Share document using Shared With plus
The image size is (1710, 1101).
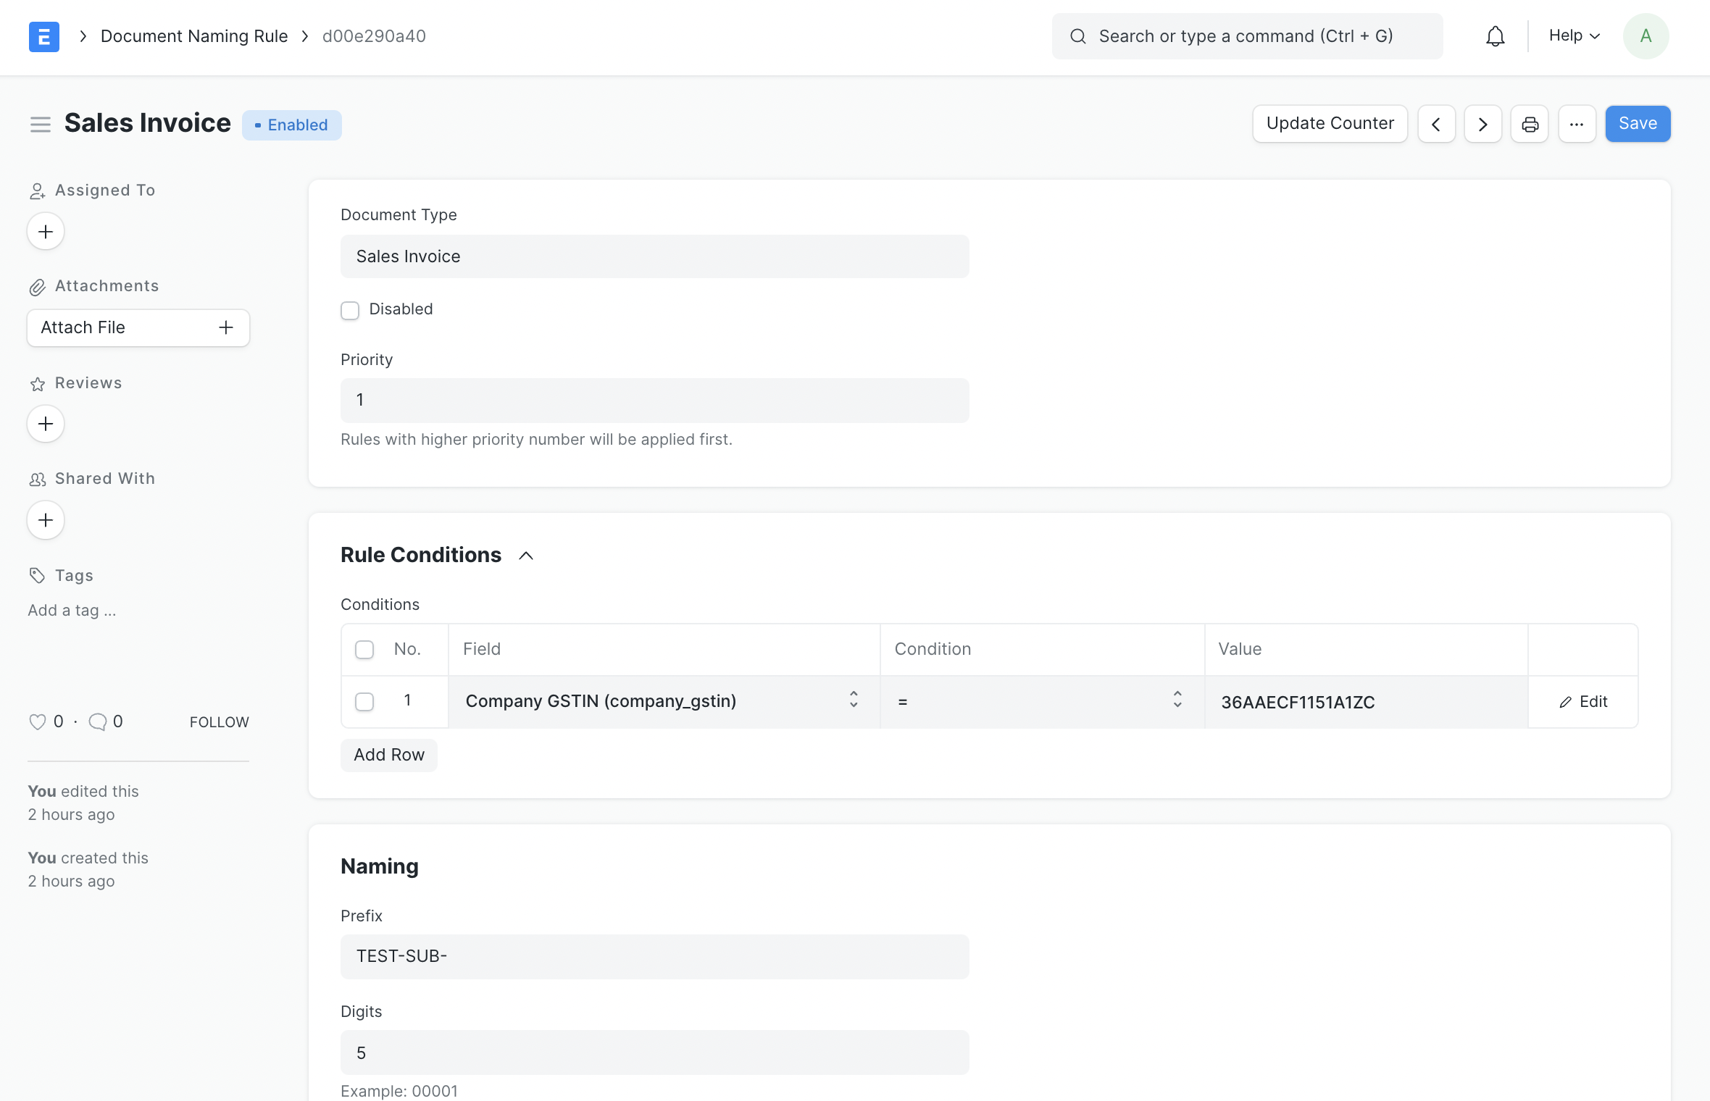pyautogui.click(x=46, y=520)
